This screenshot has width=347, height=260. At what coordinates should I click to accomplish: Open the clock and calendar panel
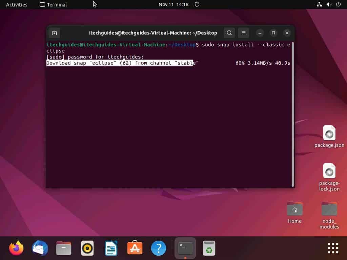[x=173, y=4]
